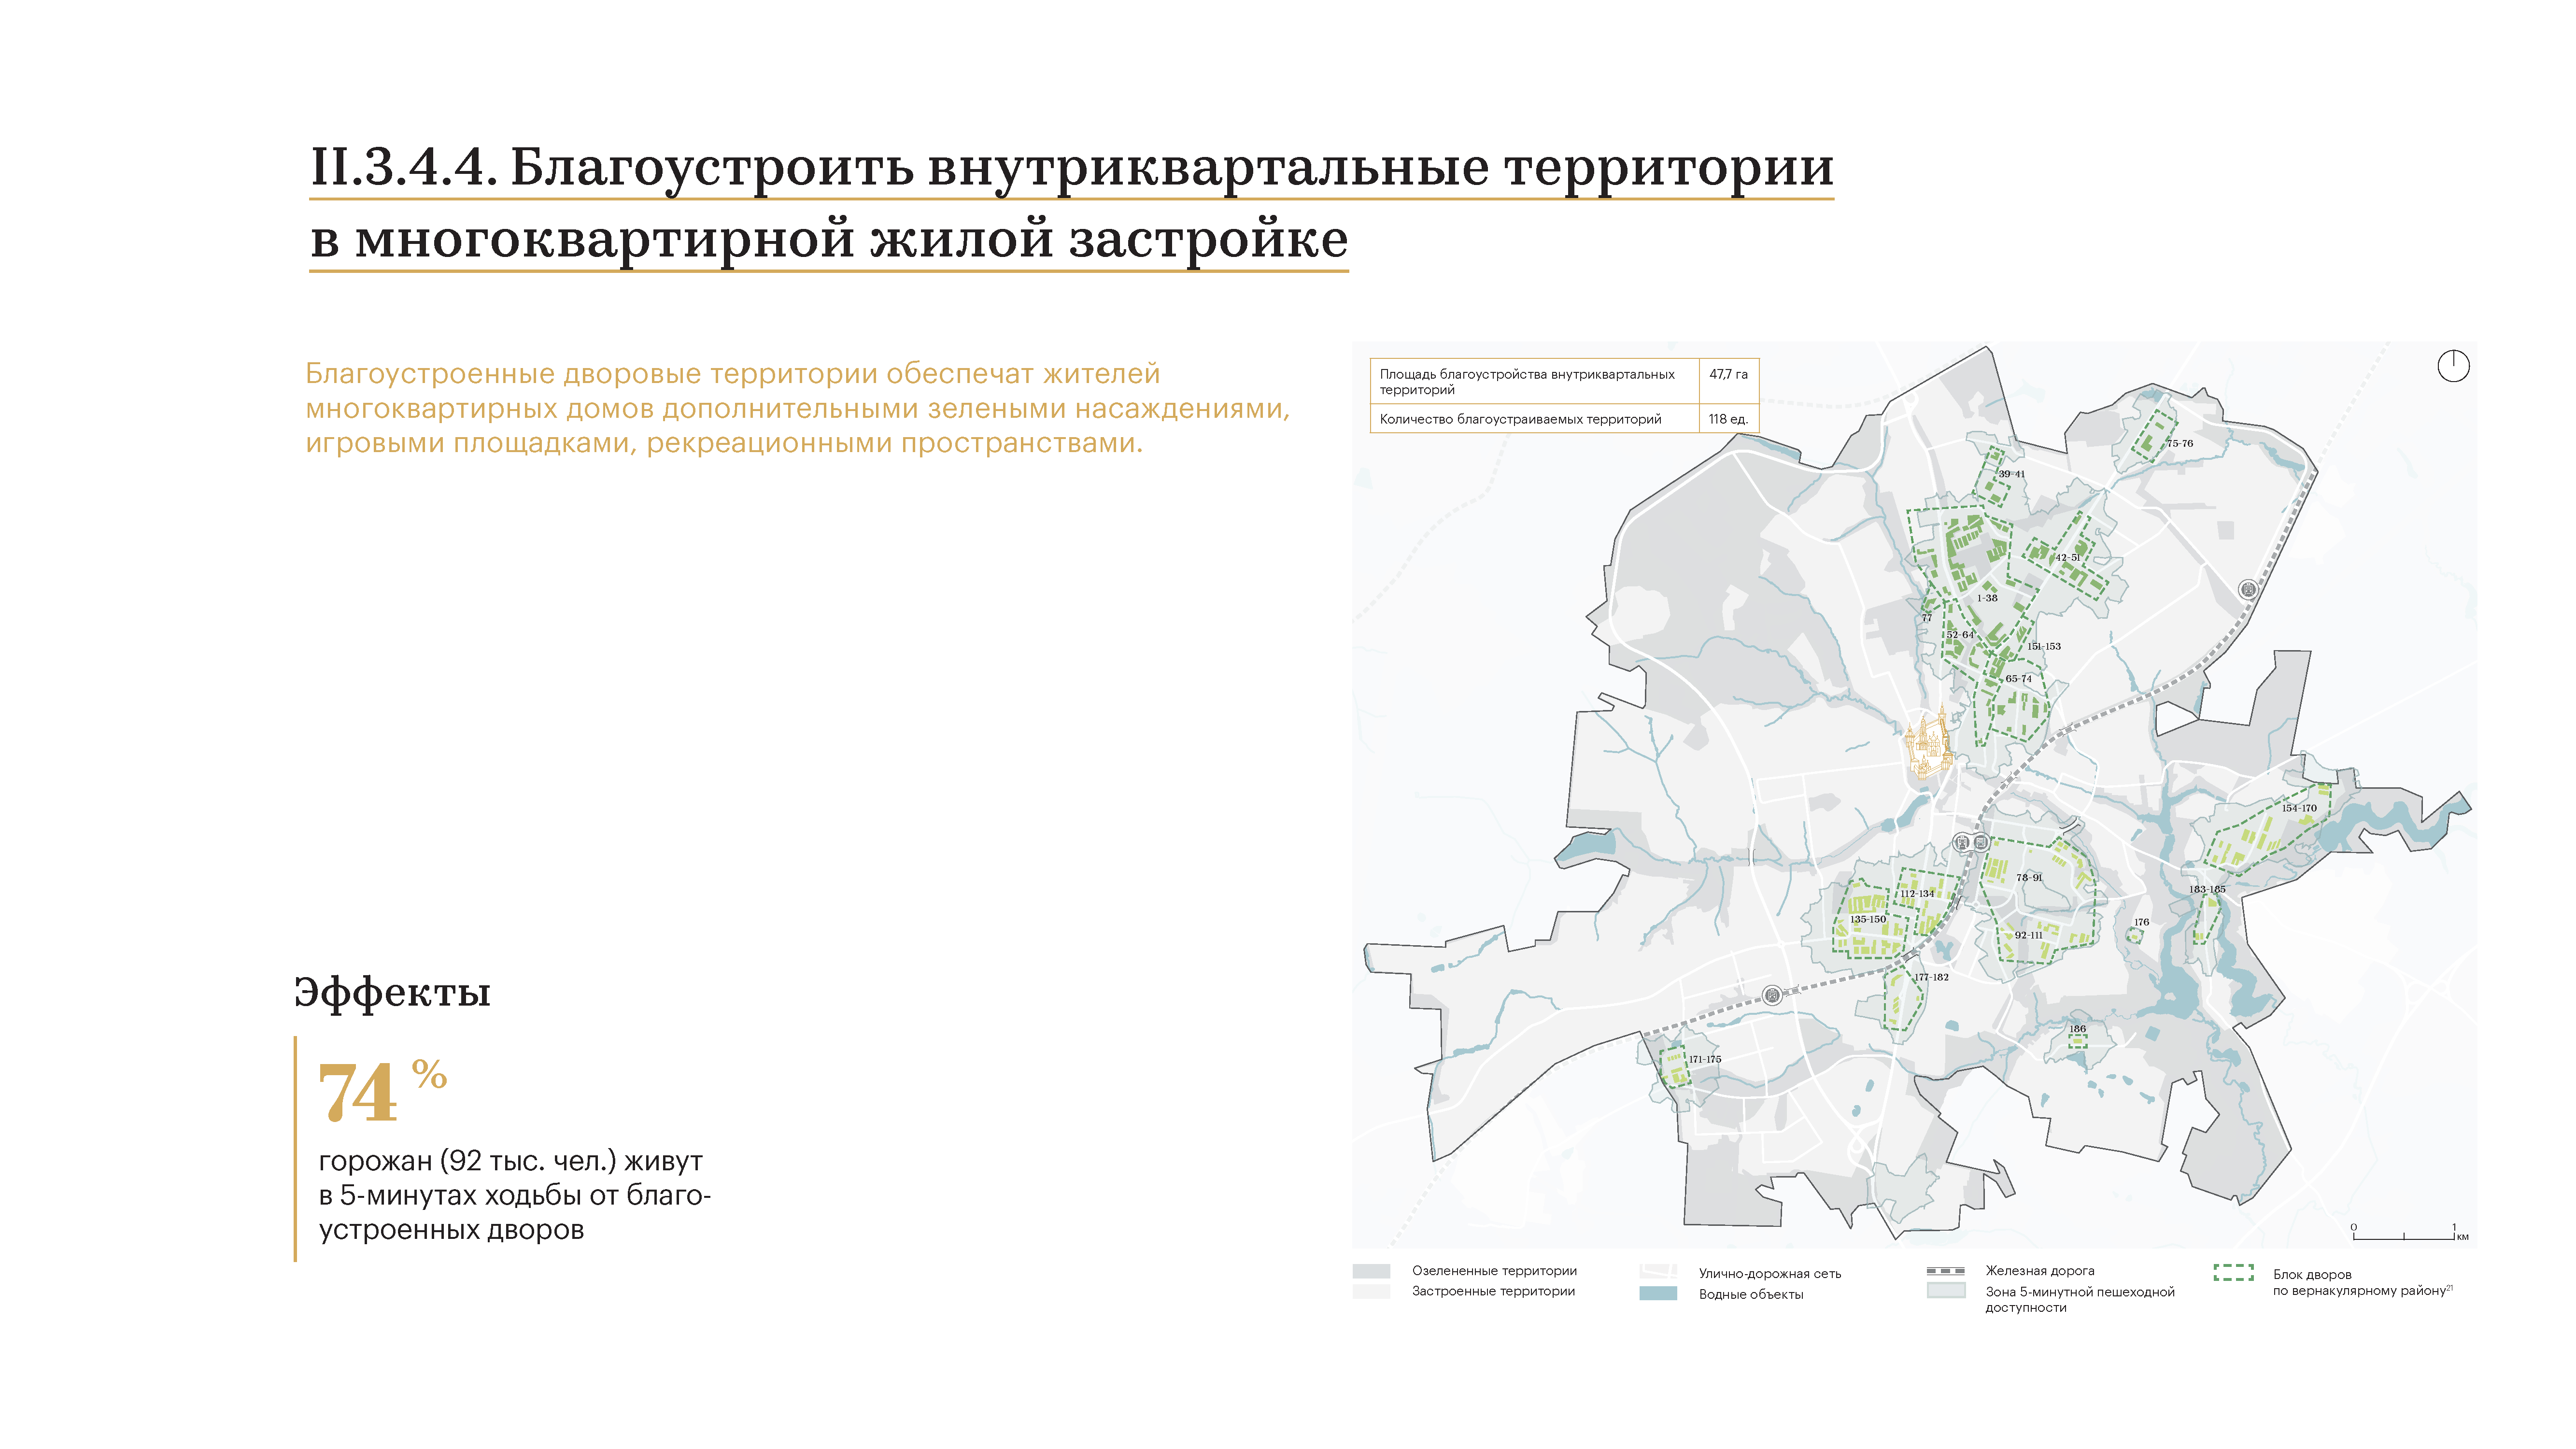Click the orange paragraph about 'Благоустроенные дворовые территории'
The height and width of the screenshot is (1449, 2576).
click(x=797, y=408)
